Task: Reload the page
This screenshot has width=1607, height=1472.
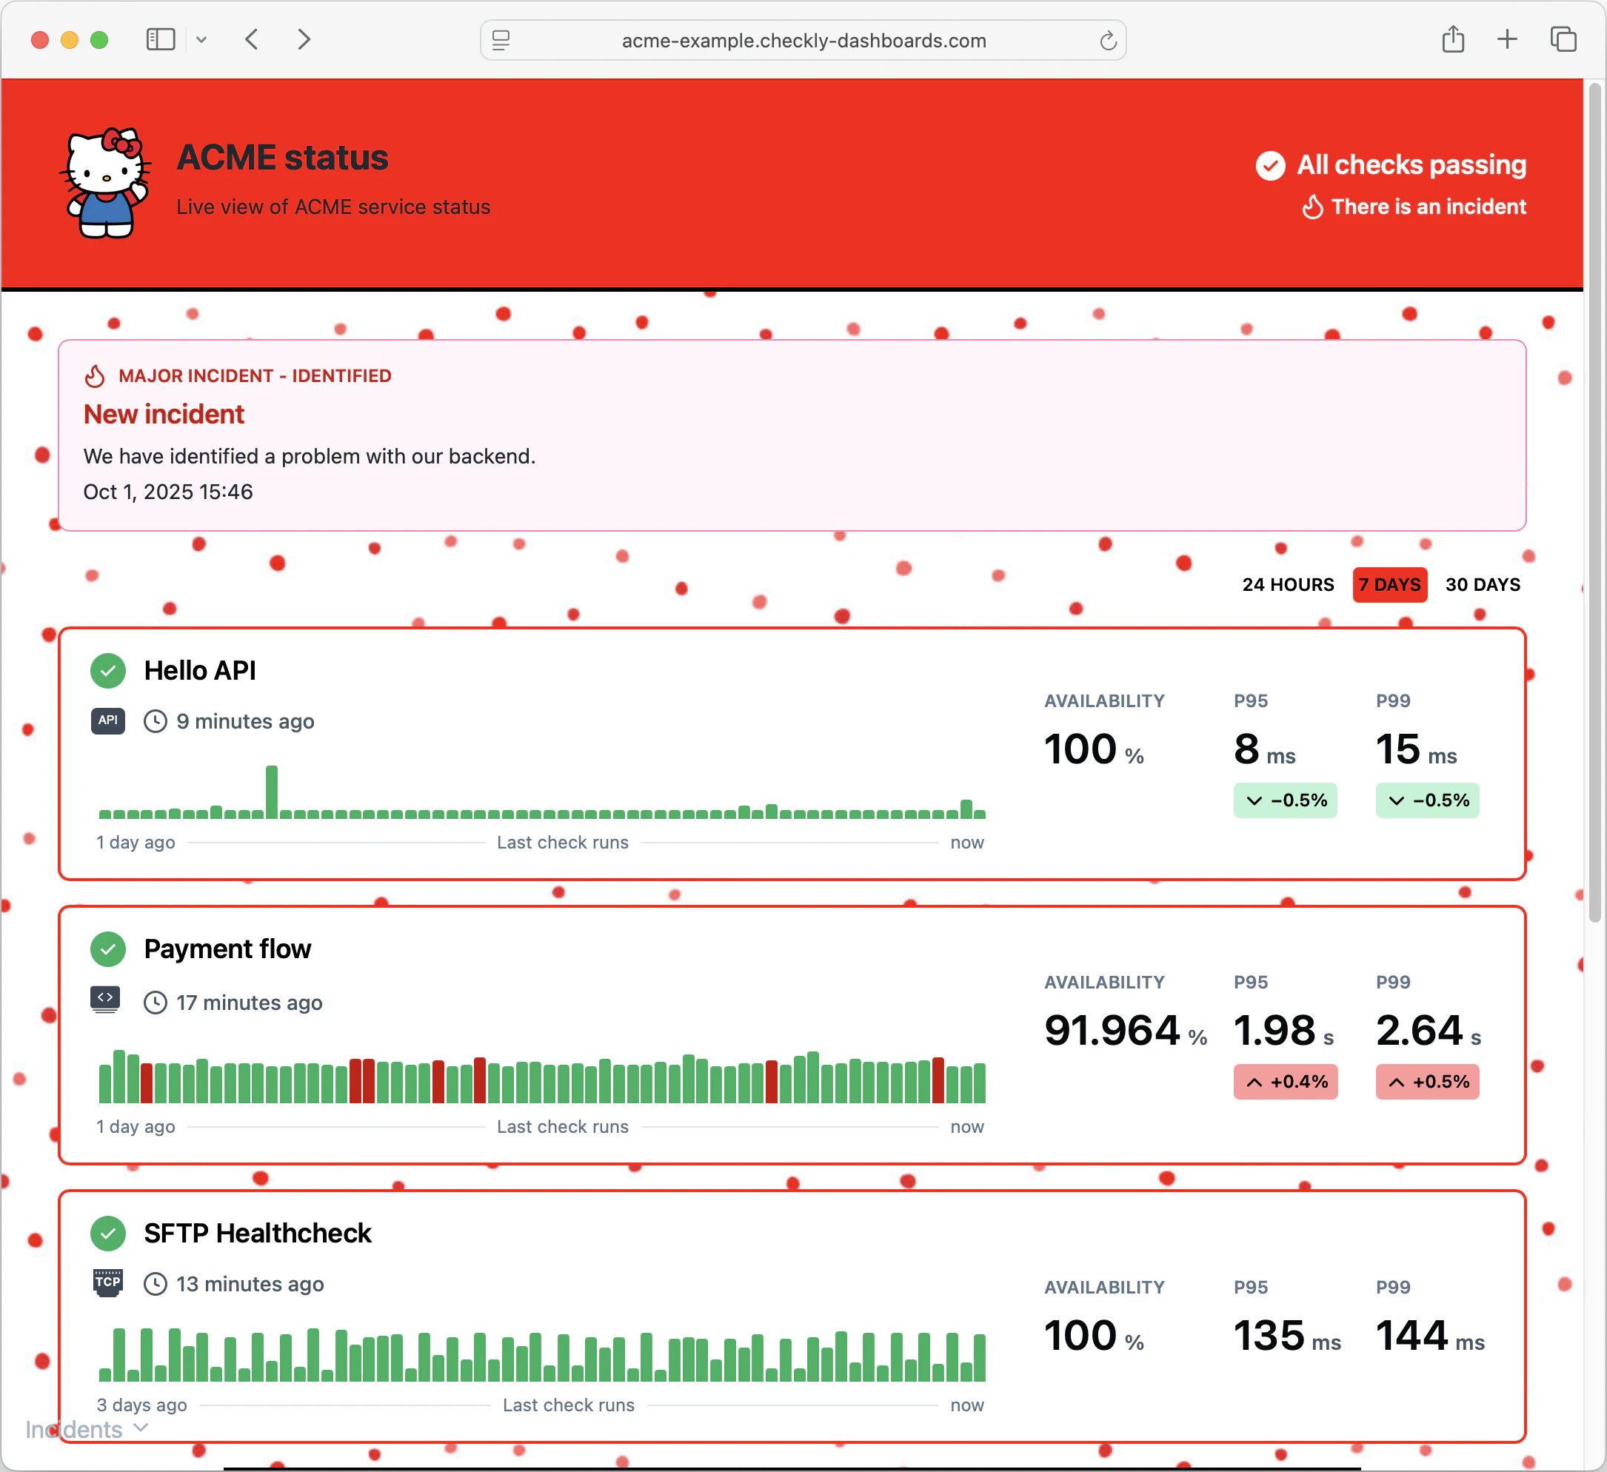Action: (1107, 41)
